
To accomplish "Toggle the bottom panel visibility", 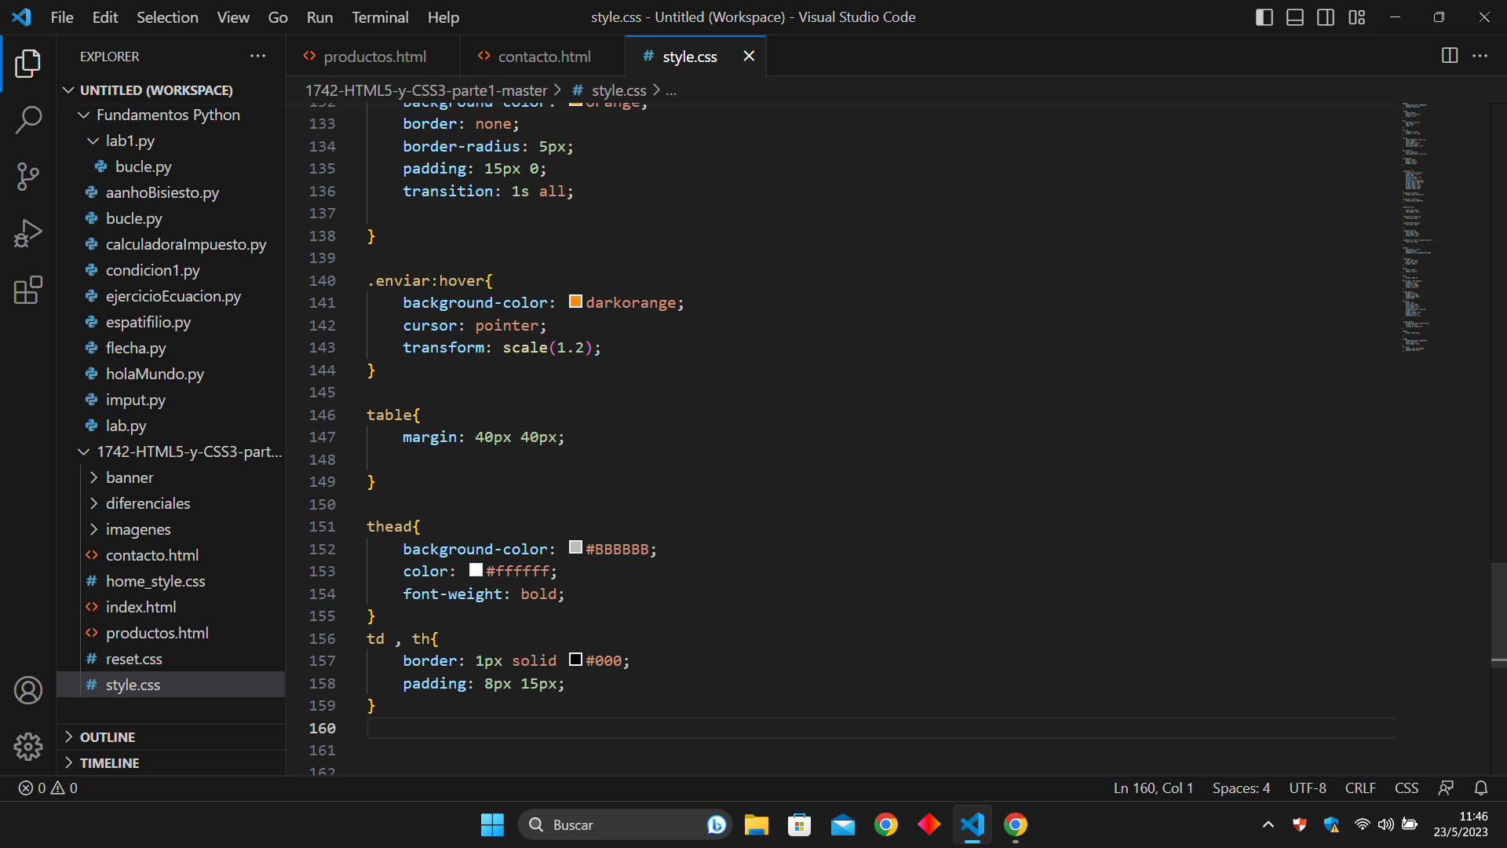I will click(x=1295, y=17).
